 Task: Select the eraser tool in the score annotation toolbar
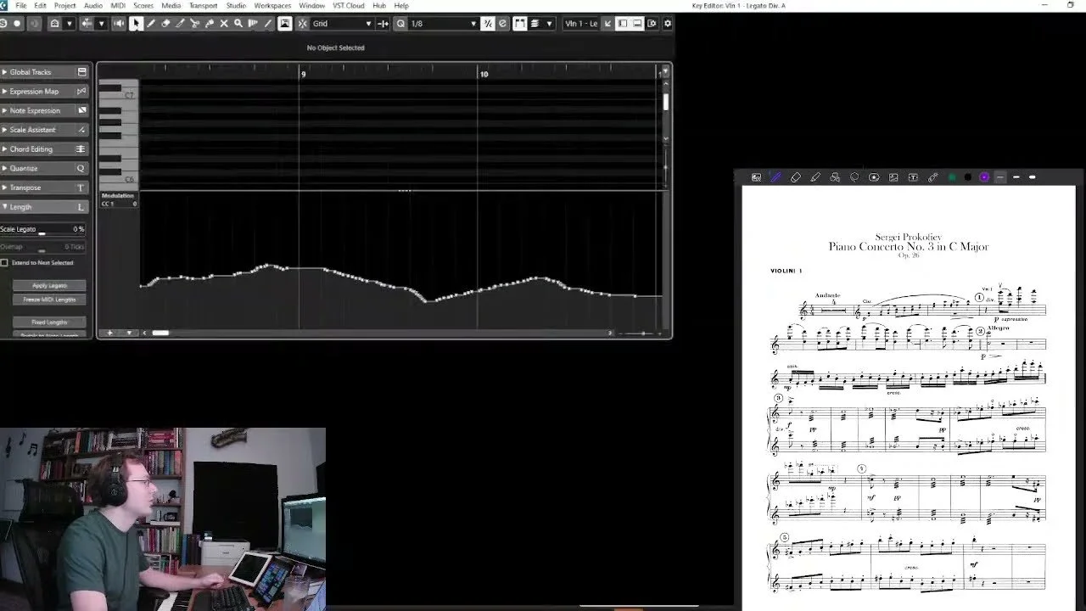[x=796, y=177]
